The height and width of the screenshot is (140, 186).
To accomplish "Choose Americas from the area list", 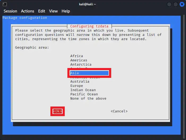I will tap(79, 60).
